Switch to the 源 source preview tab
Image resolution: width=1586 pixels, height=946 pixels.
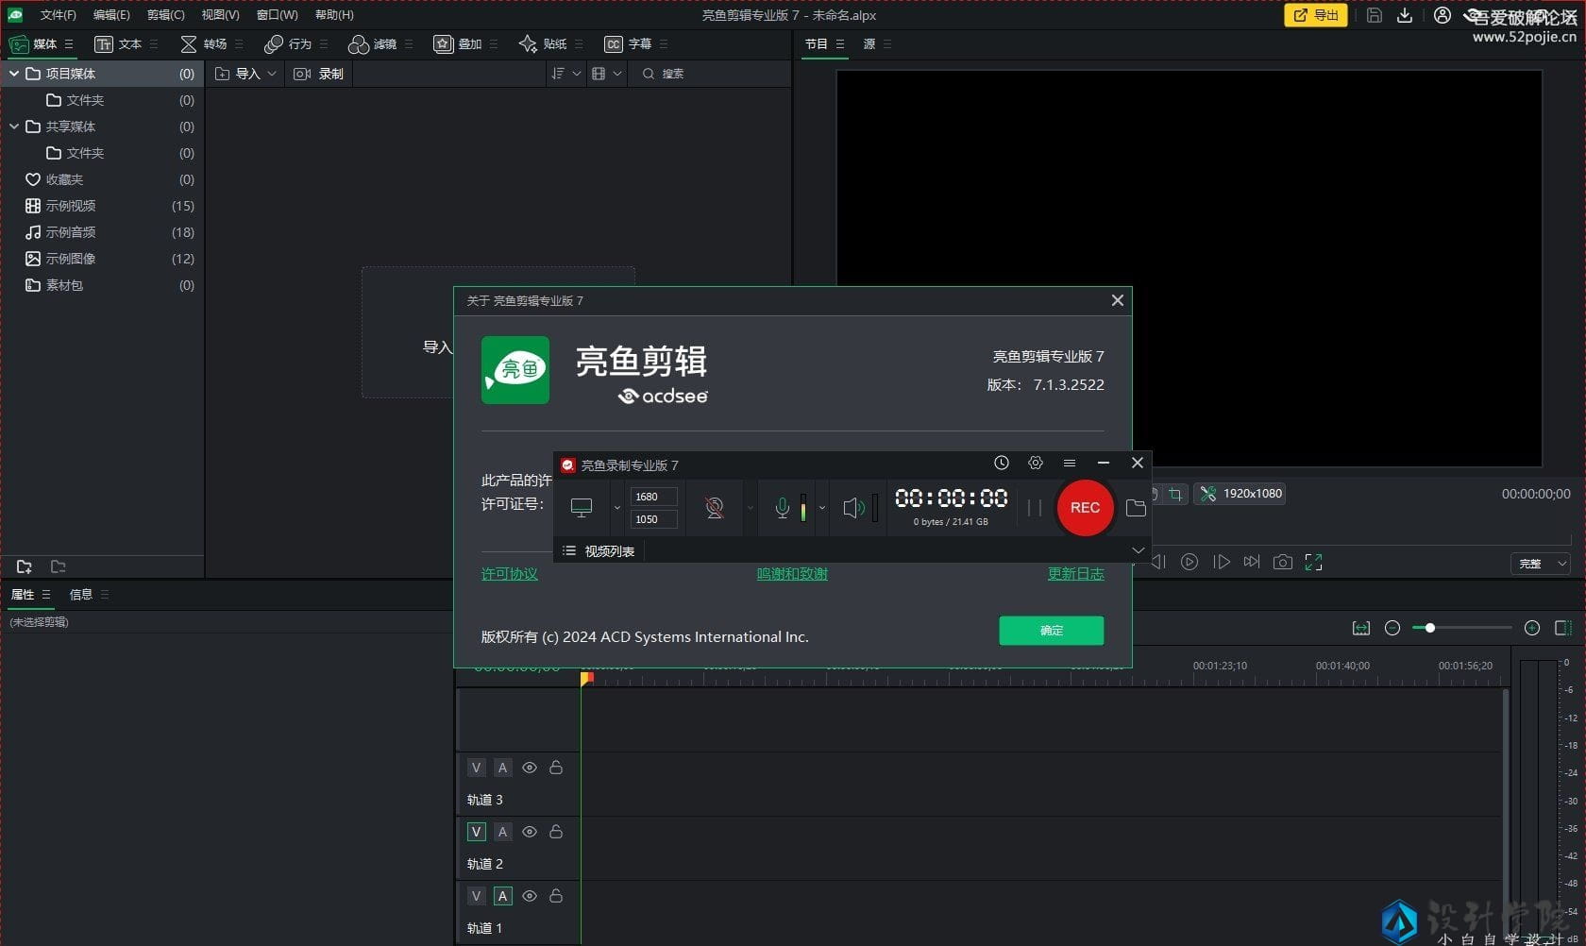tap(869, 44)
